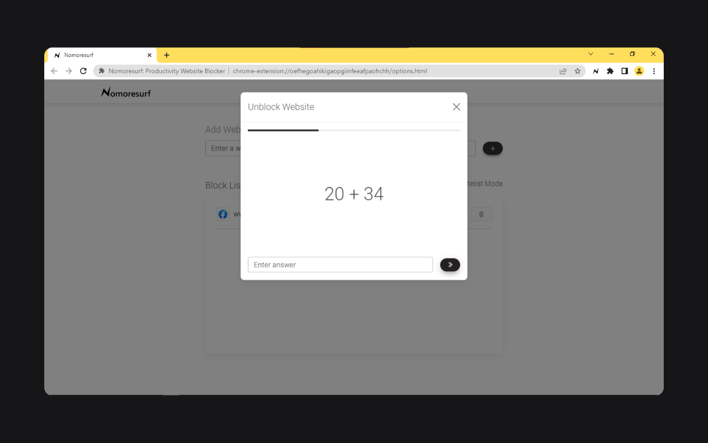Click the plus button to add website
Screen dimensions: 708x443
pyautogui.click(x=493, y=148)
